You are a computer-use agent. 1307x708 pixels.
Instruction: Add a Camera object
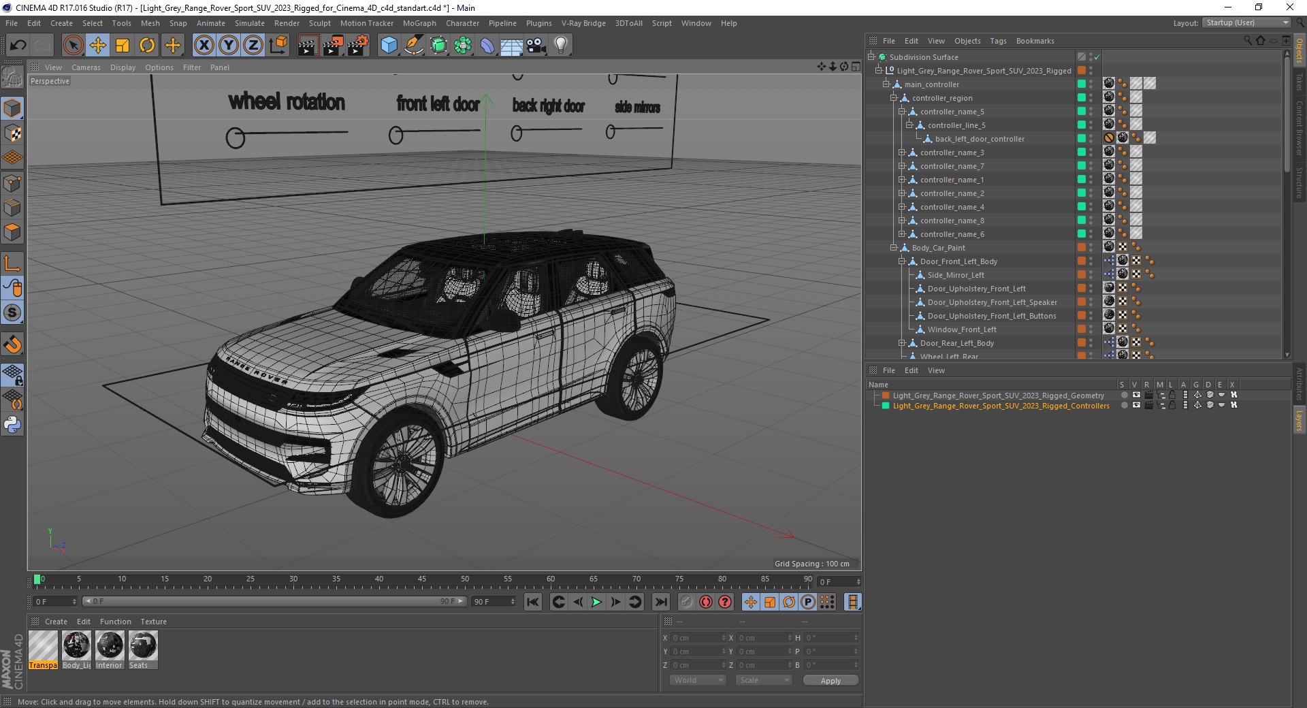pyautogui.click(x=536, y=46)
